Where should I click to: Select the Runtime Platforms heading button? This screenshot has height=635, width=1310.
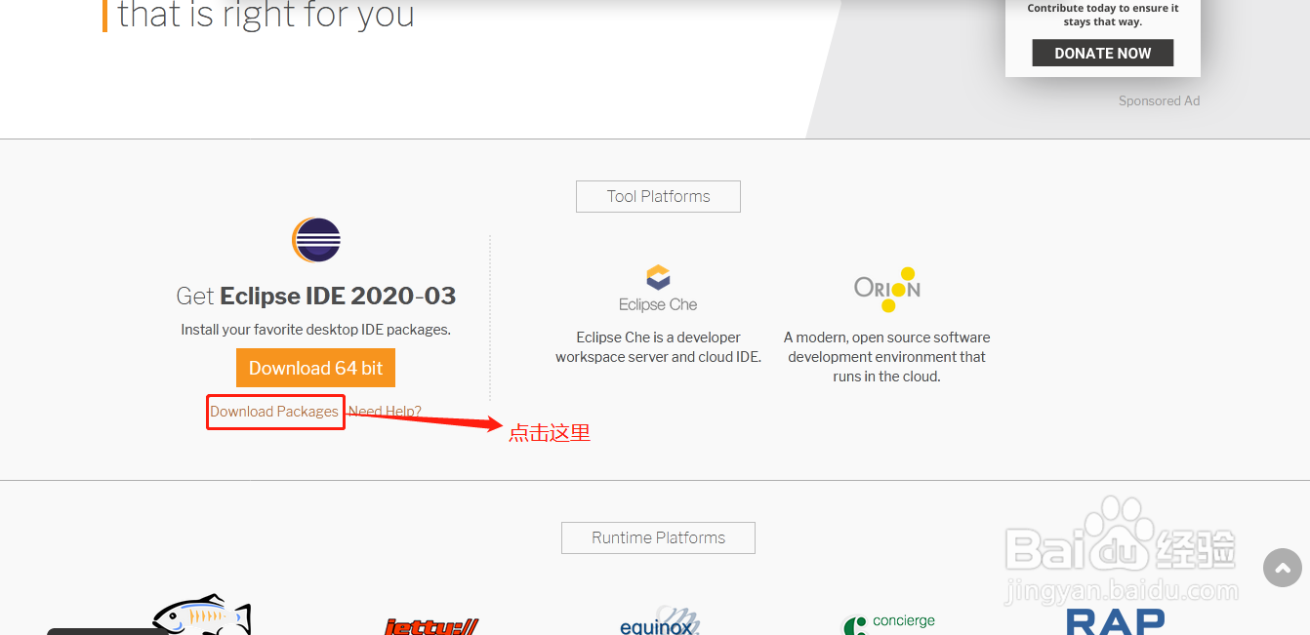coord(658,537)
